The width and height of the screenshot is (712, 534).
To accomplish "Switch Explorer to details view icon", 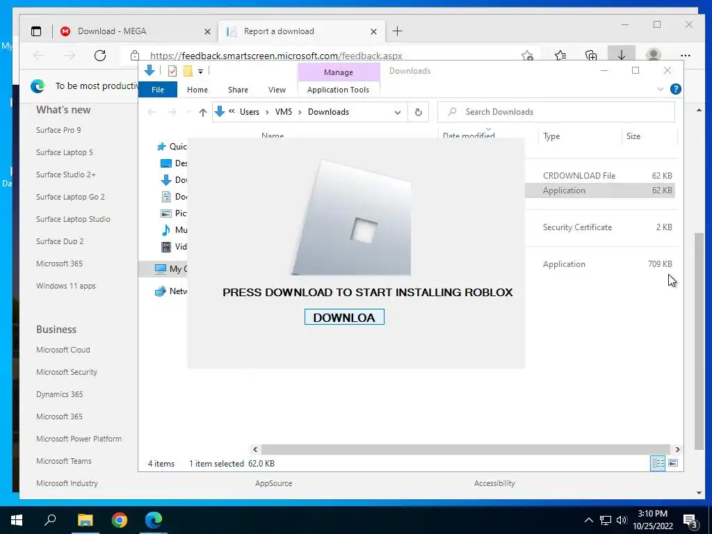I will (658, 463).
